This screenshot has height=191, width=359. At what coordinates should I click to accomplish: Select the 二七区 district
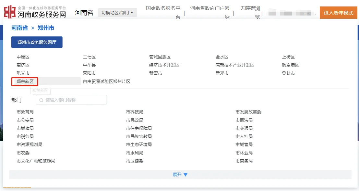click(89, 57)
